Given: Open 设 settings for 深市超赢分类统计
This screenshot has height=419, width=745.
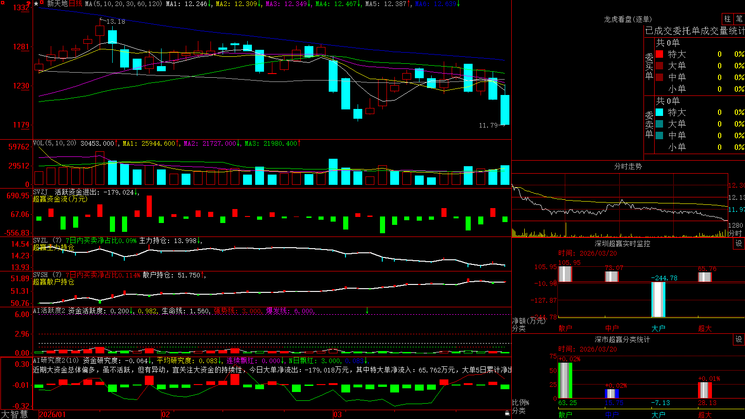Looking at the screenshot, I should [x=739, y=339].
